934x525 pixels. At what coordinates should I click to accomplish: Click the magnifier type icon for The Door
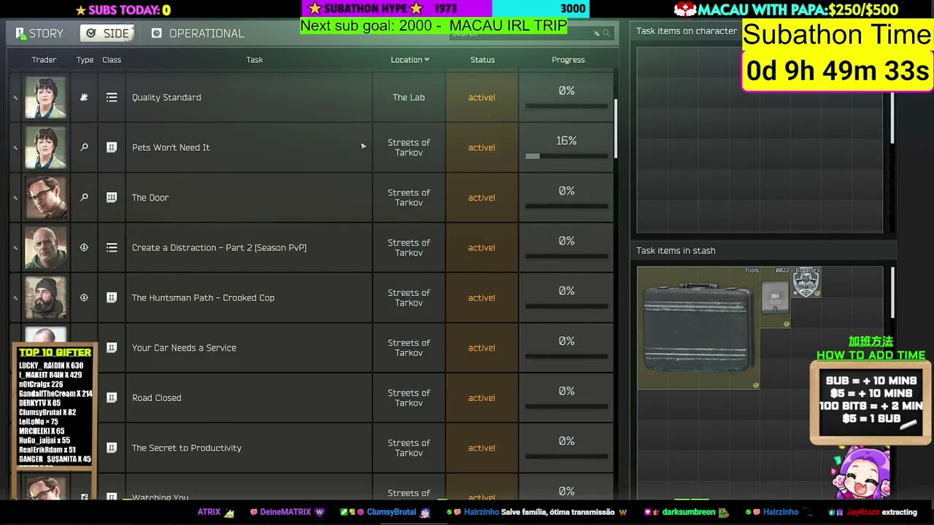coord(84,198)
